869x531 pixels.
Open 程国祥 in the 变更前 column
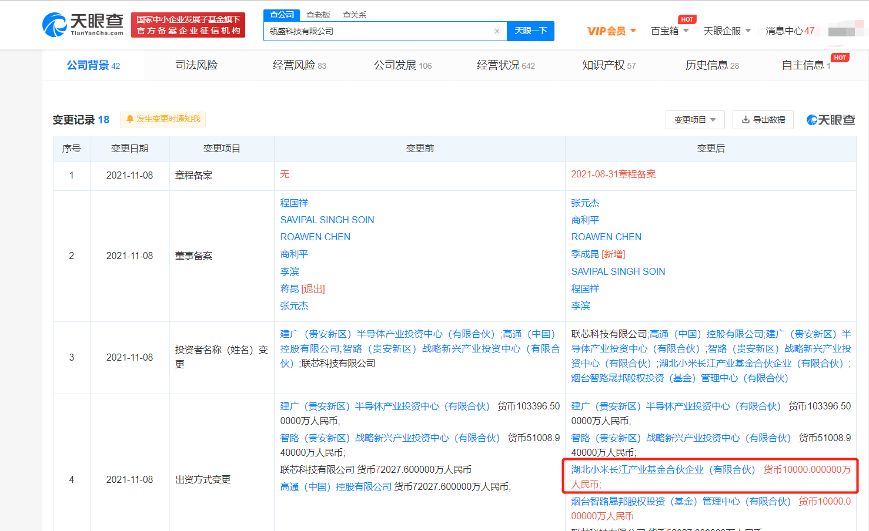(294, 203)
